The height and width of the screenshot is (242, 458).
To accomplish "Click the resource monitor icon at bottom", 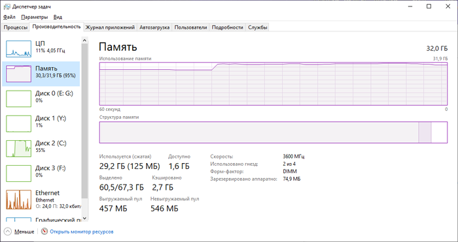I will [x=44, y=232].
